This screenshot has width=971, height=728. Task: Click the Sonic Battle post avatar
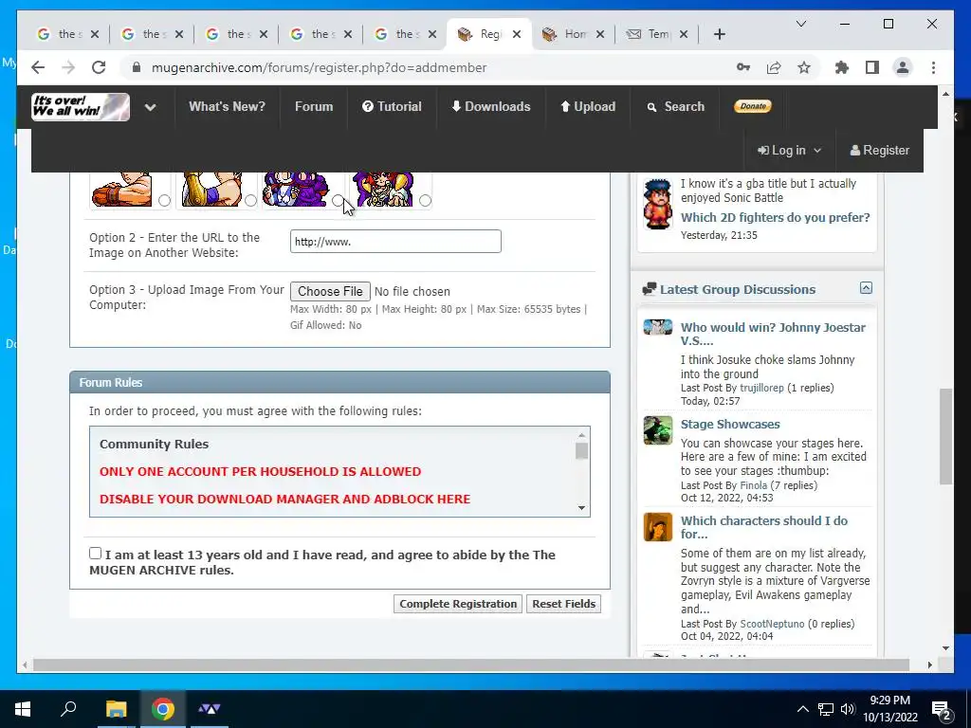tap(657, 204)
